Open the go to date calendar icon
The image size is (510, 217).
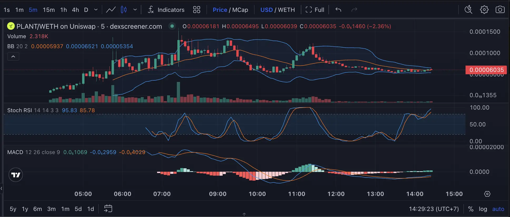point(108,209)
